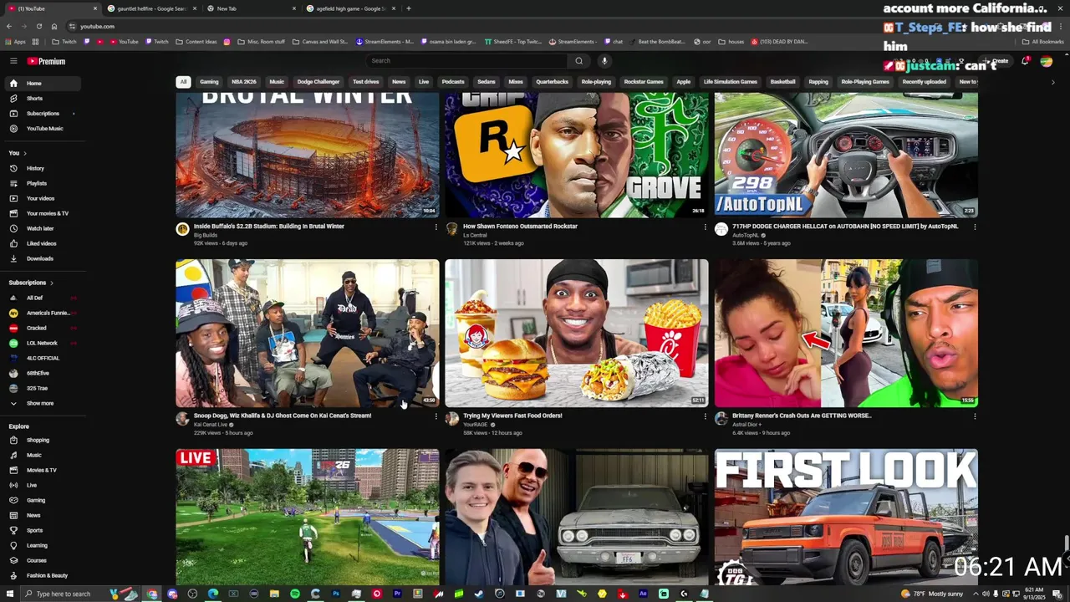Expand the You section chevron
The width and height of the screenshot is (1070, 602).
[25, 153]
